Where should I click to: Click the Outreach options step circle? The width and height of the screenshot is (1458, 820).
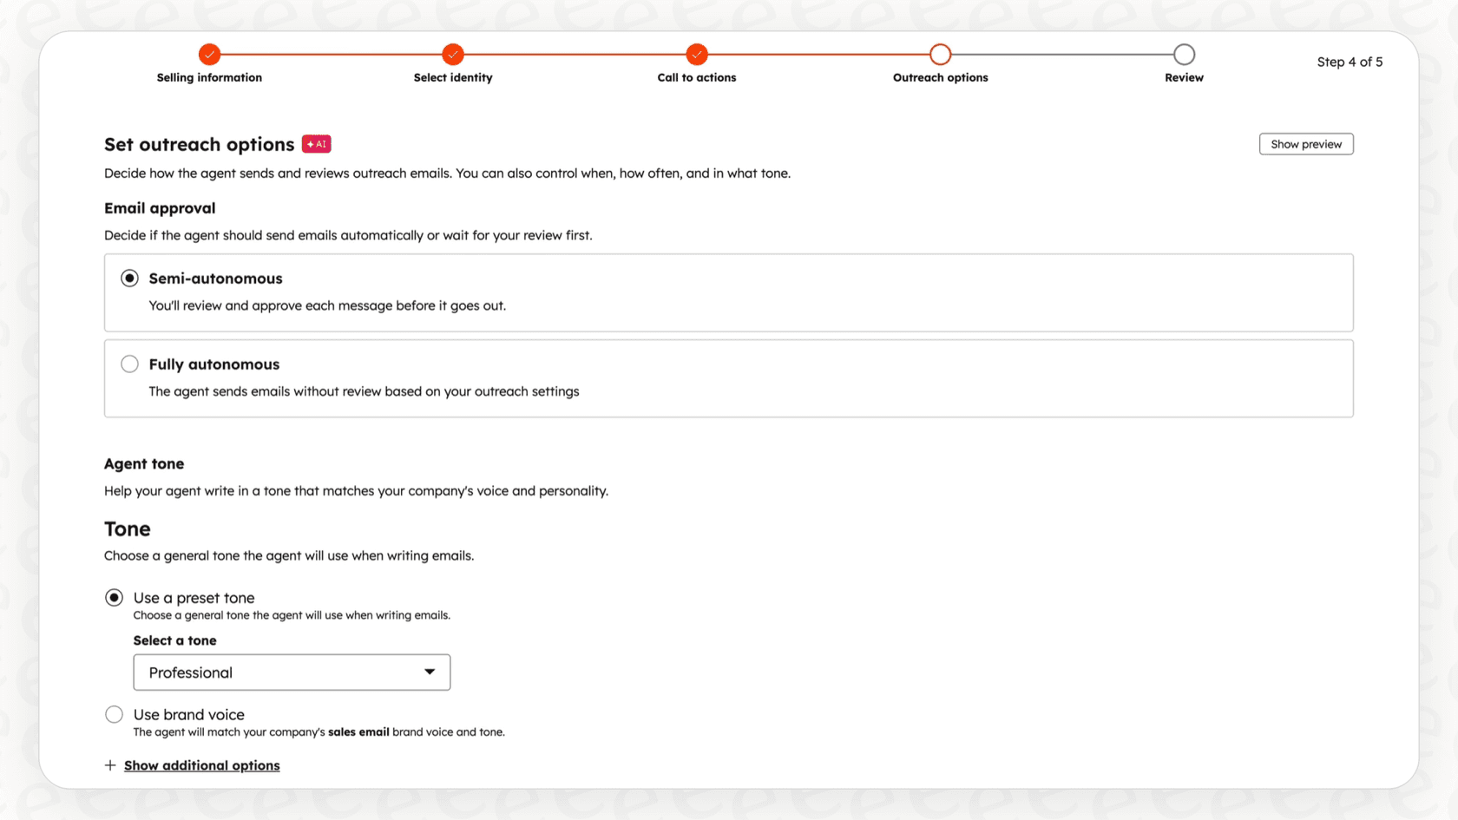point(941,55)
